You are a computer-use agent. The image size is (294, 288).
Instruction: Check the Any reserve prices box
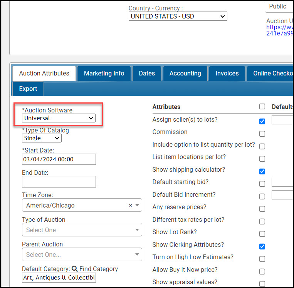point(262,209)
